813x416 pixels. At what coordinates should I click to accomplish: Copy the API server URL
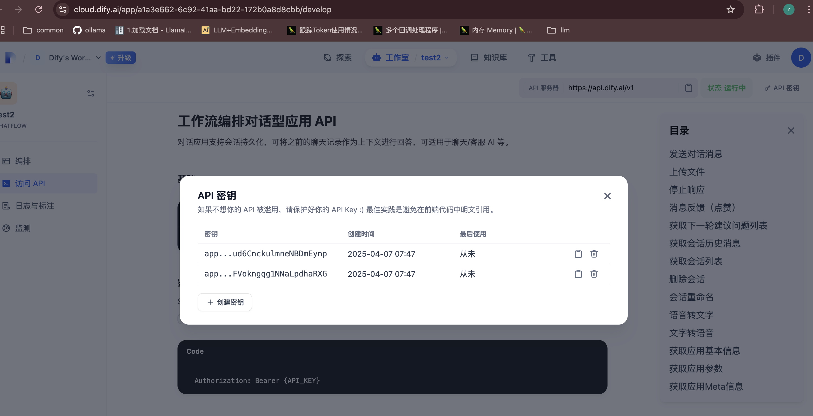pyautogui.click(x=688, y=88)
